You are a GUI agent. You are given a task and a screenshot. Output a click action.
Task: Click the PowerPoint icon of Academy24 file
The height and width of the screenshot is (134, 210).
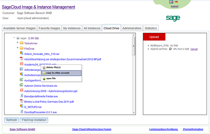(x=22, y=64)
